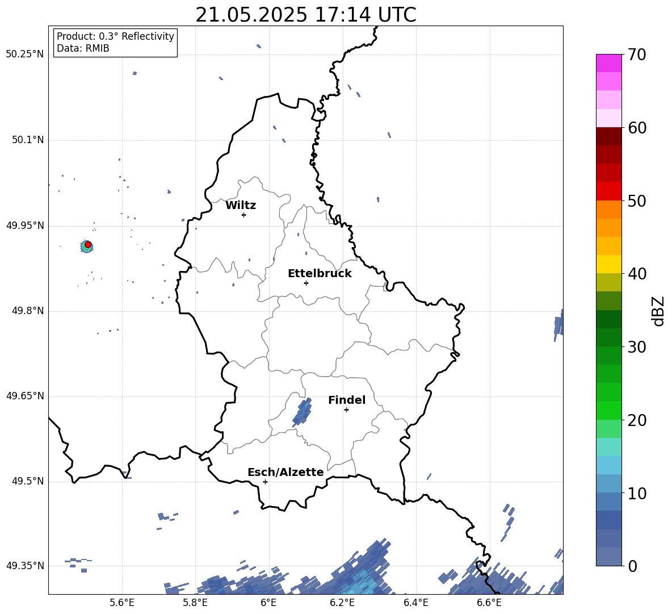Click the 50.25°N latitude label
This screenshot has height=614, width=672.
point(25,55)
